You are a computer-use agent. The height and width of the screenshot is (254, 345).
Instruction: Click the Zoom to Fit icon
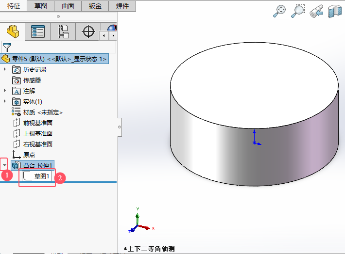(279, 11)
